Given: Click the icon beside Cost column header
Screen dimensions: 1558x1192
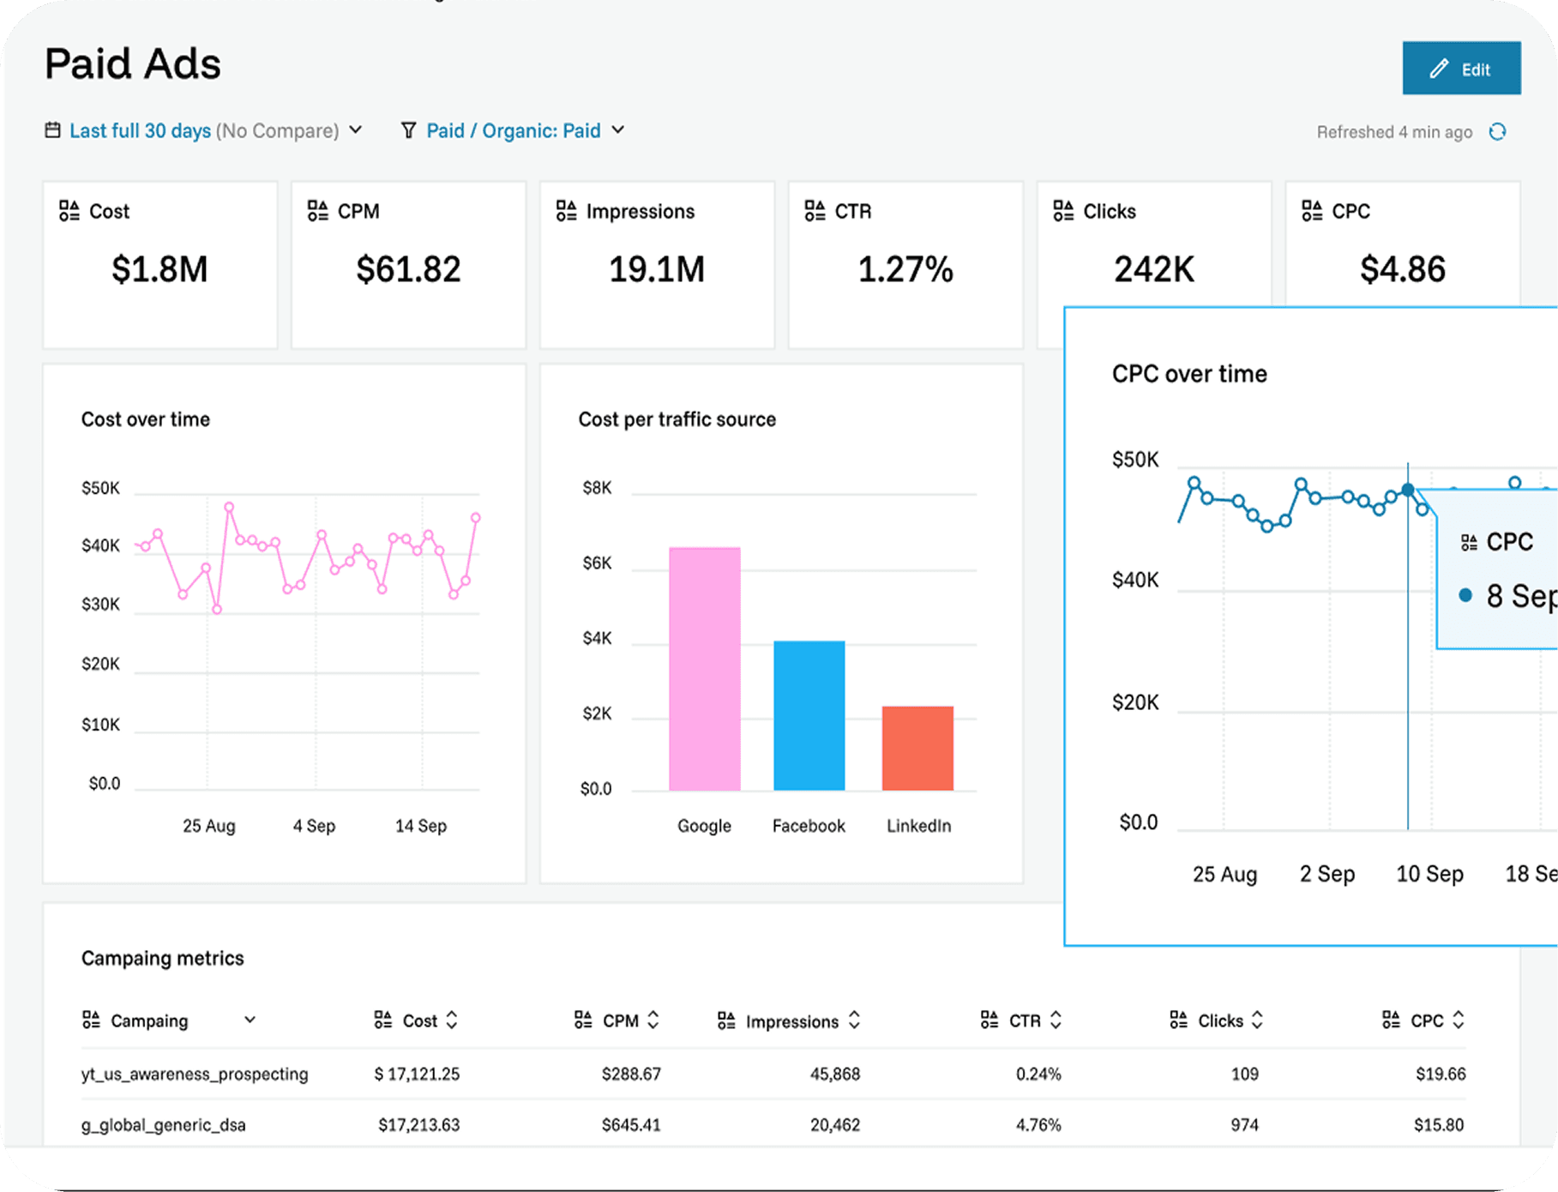Looking at the screenshot, I should pyautogui.click(x=383, y=1020).
